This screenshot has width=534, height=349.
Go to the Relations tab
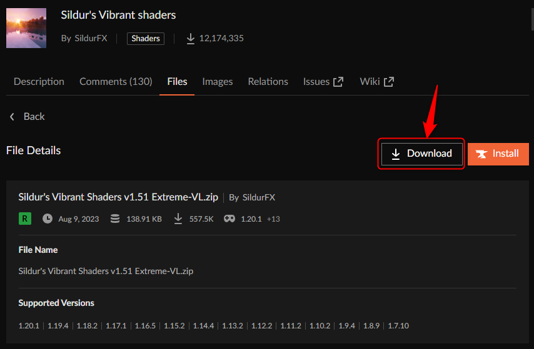268,82
